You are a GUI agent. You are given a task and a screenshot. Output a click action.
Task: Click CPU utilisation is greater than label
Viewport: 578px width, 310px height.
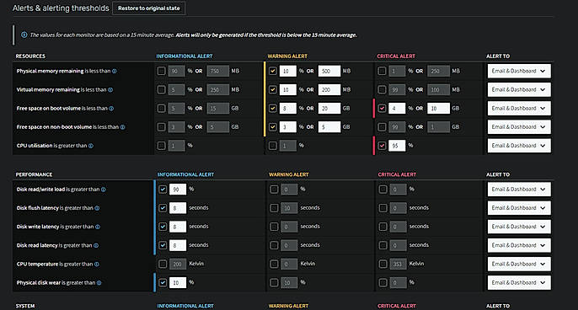click(51, 146)
